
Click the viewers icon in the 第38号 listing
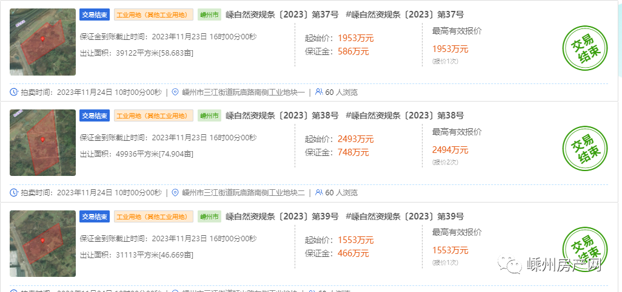(319, 193)
